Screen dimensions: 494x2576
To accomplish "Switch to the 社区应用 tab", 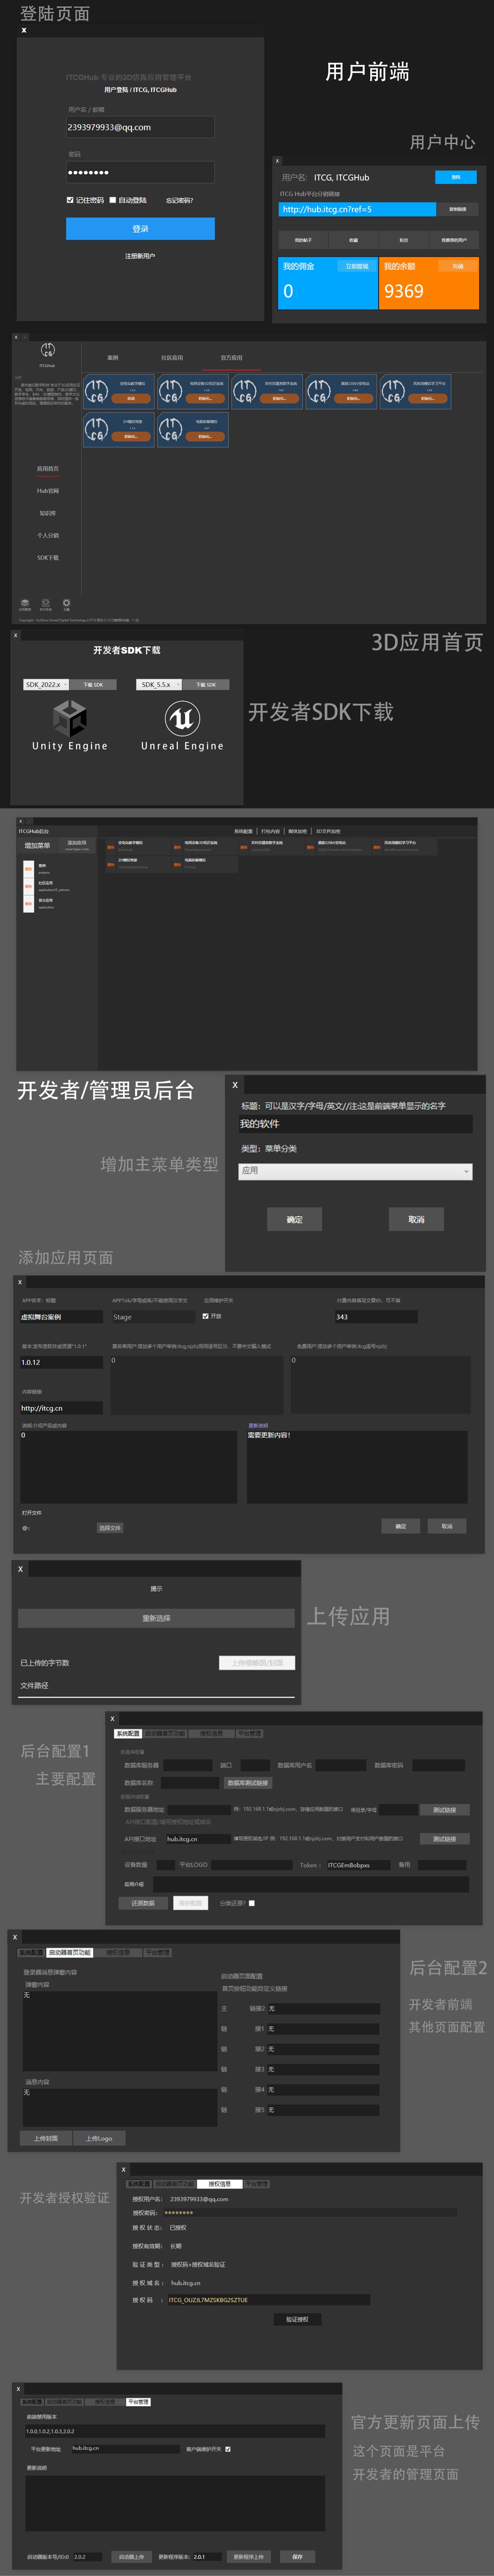I will (173, 358).
